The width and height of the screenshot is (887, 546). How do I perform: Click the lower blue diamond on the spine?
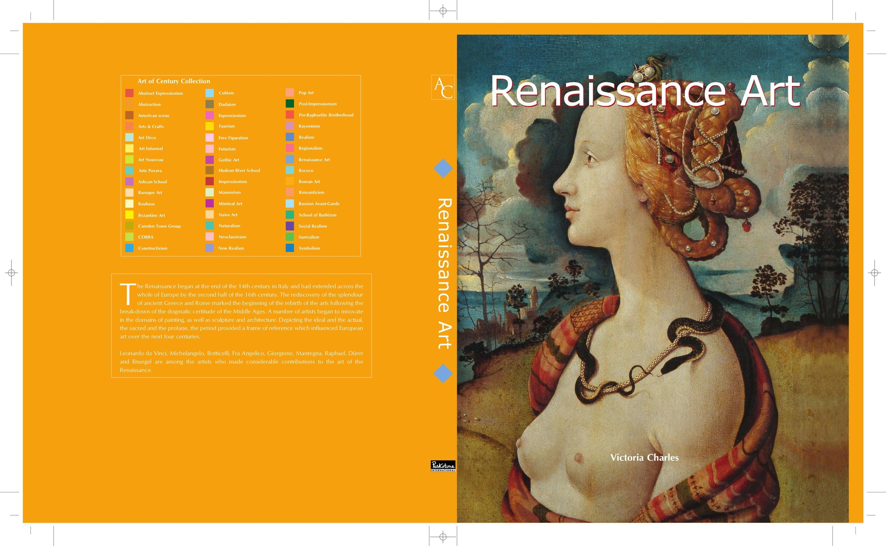point(443,373)
